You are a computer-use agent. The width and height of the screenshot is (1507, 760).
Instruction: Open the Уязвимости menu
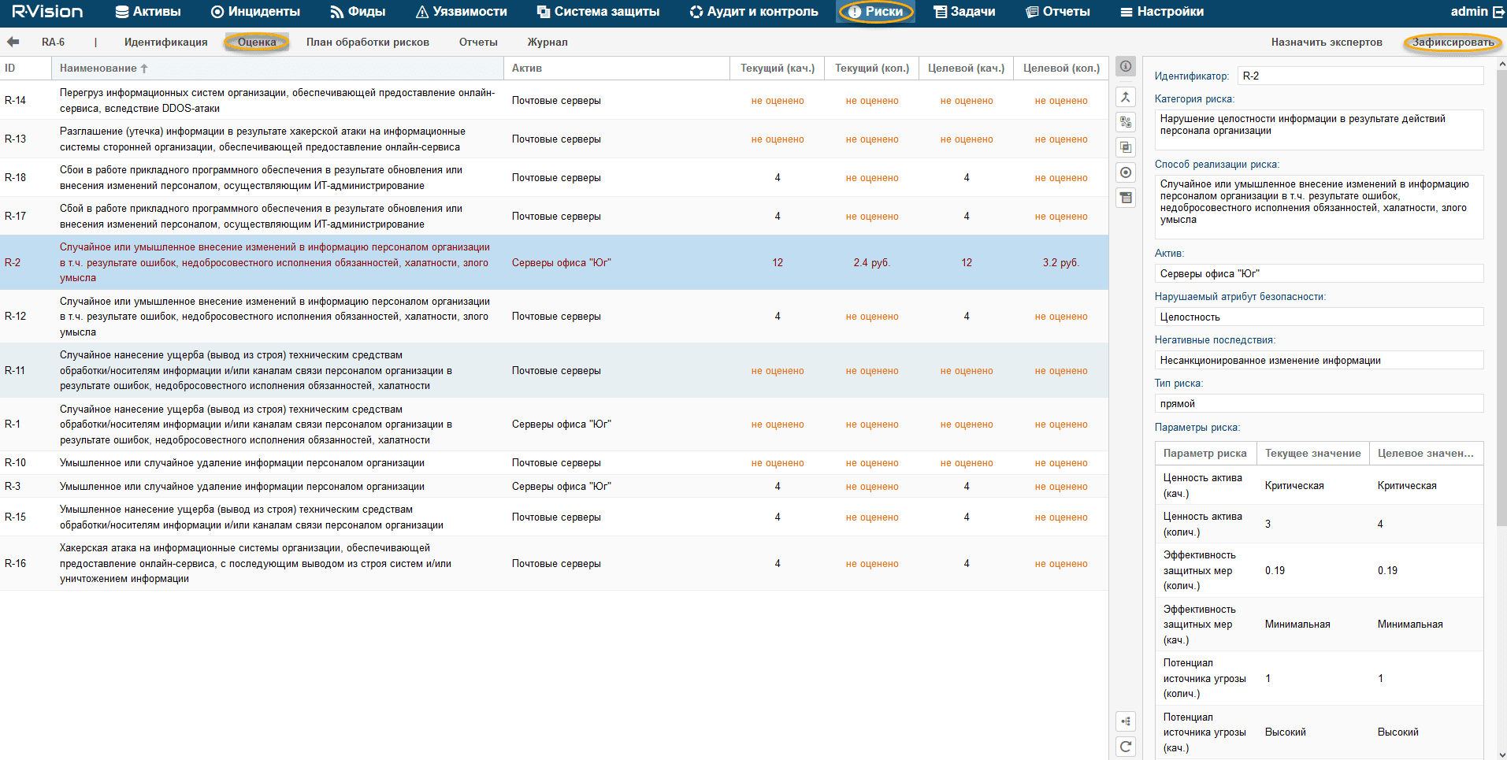461,12
